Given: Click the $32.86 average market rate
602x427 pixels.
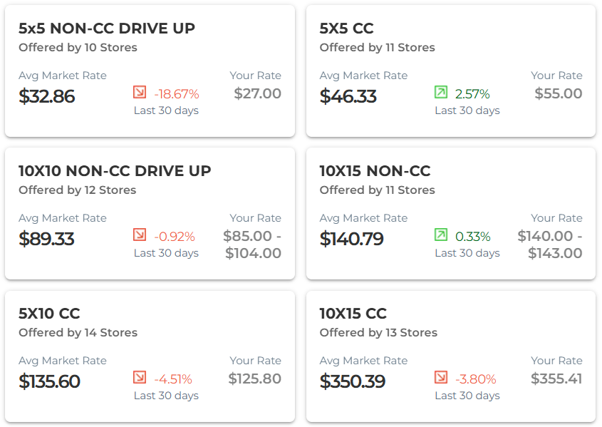Looking at the screenshot, I should pyautogui.click(x=47, y=96).
